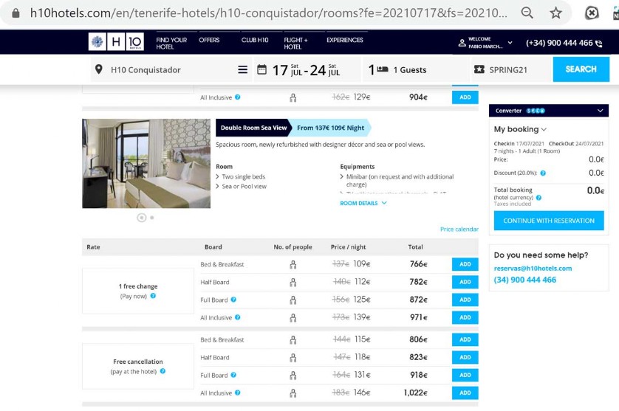The height and width of the screenshot is (411, 619).
Task: Open the Price calendar link
Action: pyautogui.click(x=459, y=229)
